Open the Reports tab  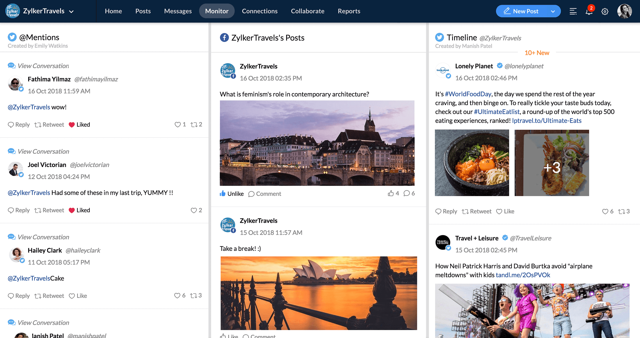coord(349,11)
